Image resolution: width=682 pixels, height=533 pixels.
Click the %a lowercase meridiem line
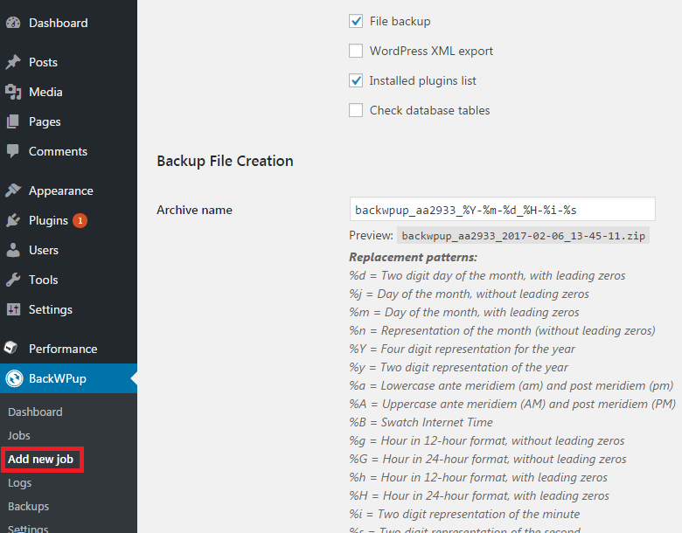coord(511,385)
